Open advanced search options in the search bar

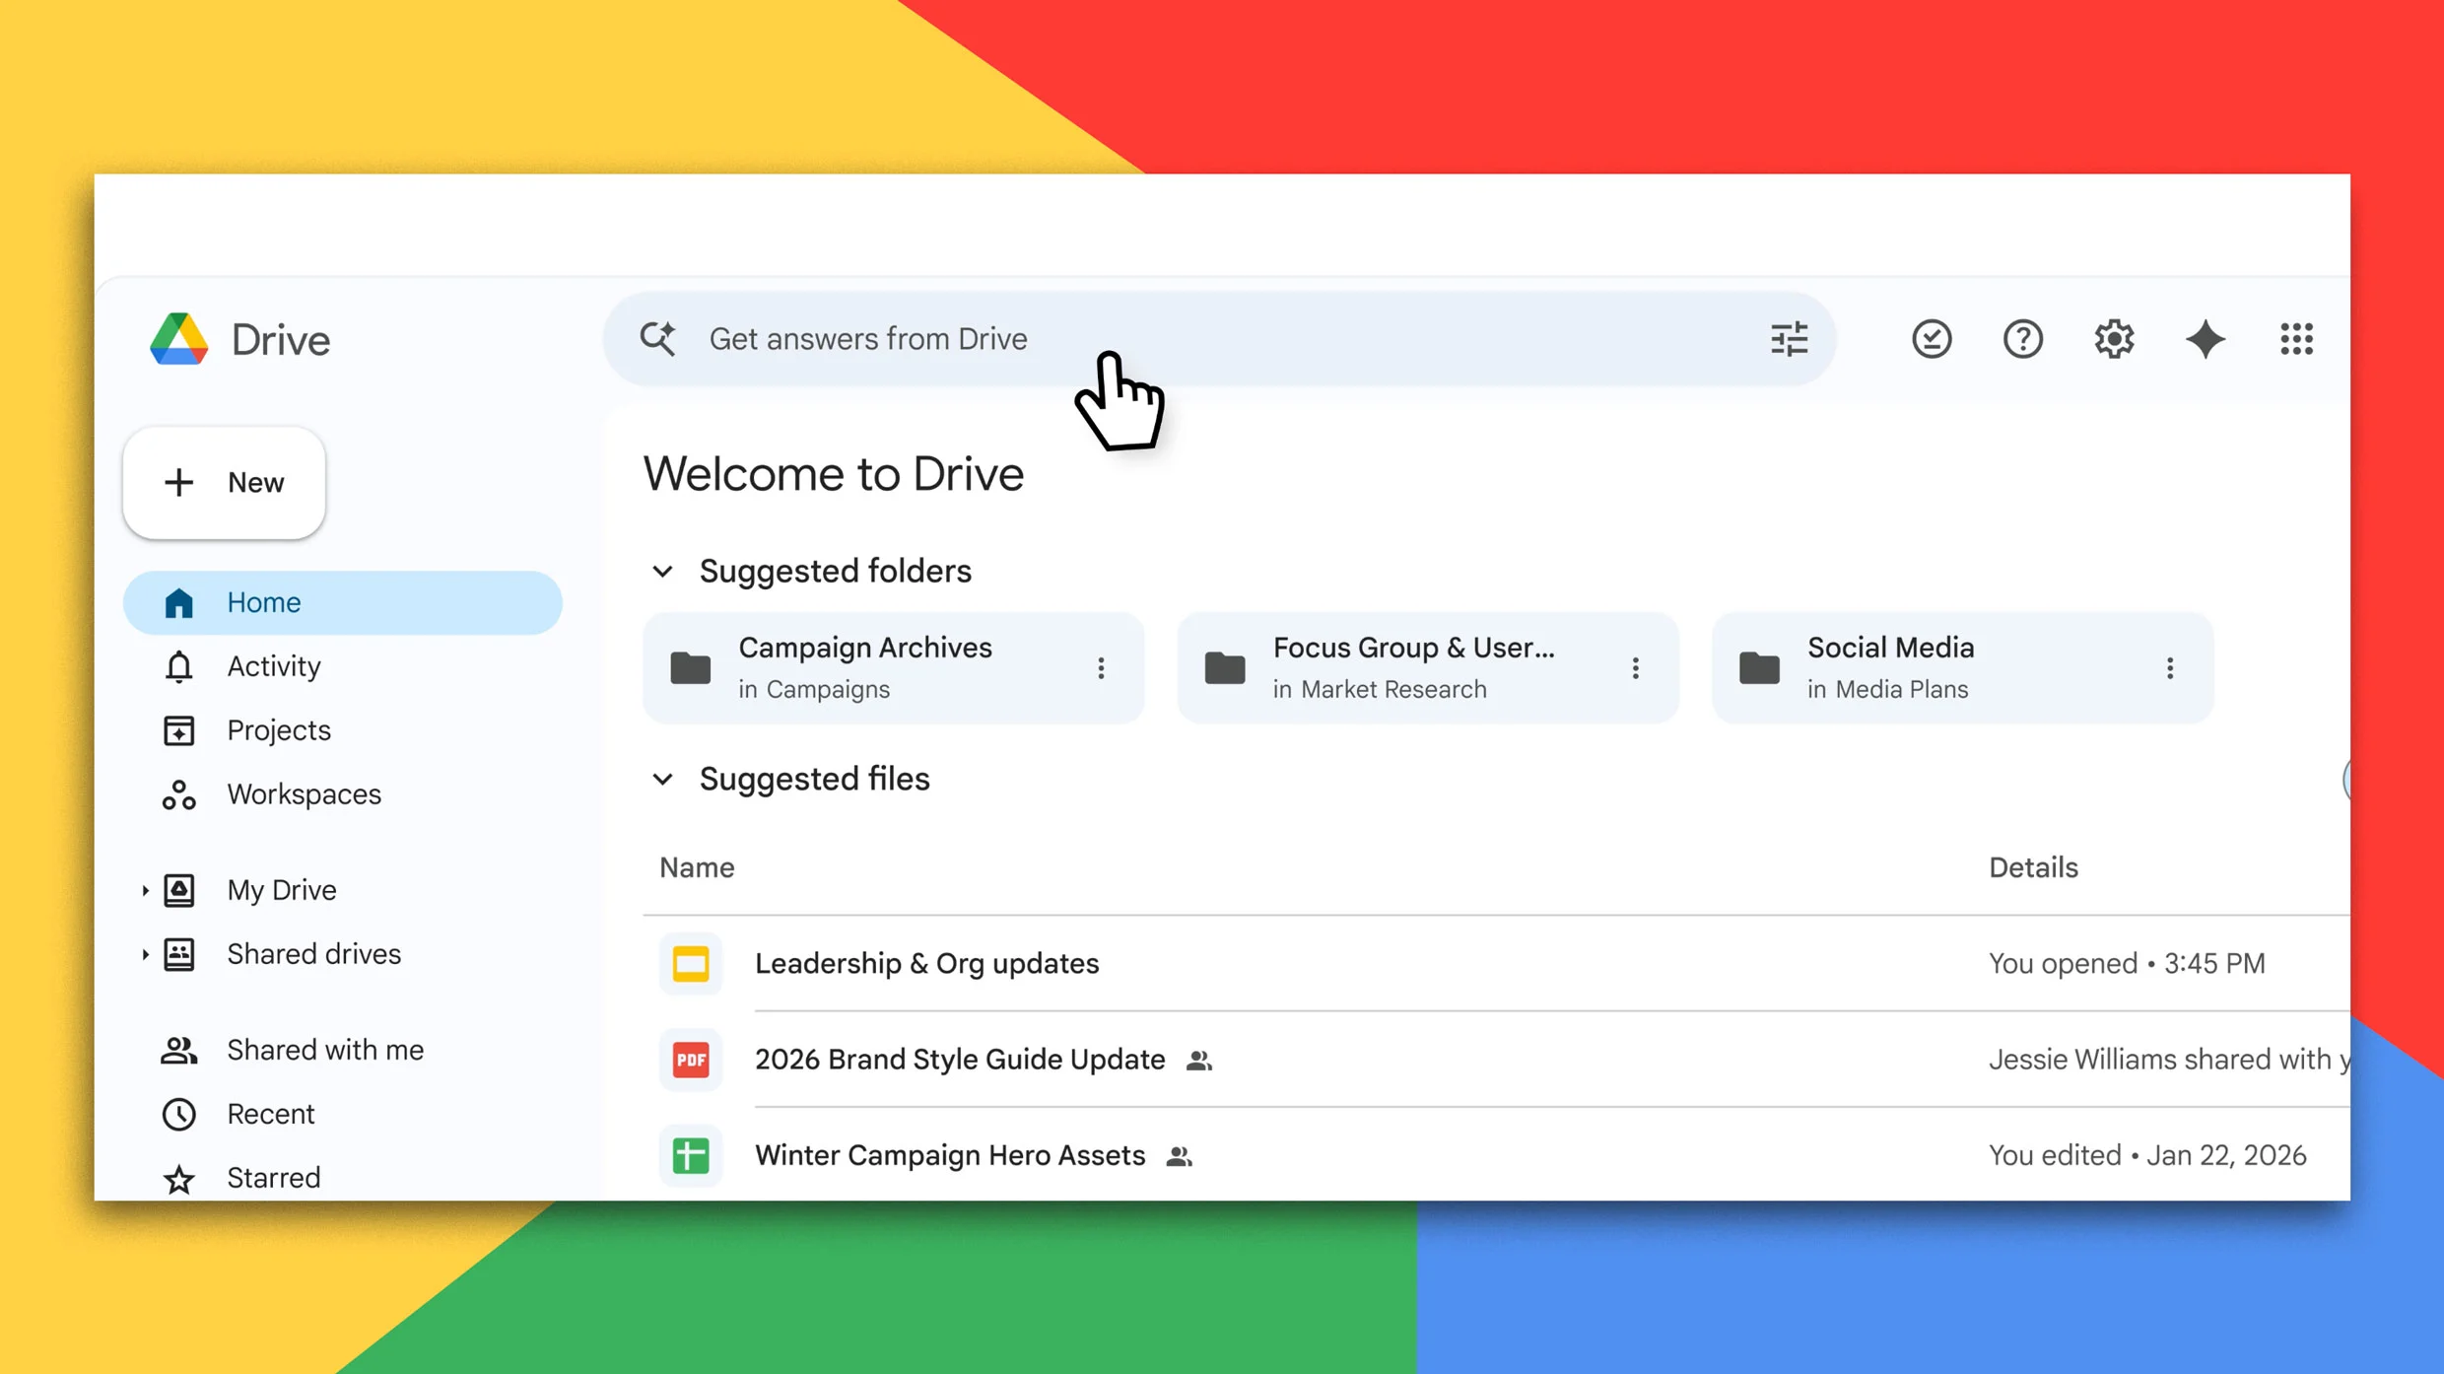pyautogui.click(x=1789, y=339)
